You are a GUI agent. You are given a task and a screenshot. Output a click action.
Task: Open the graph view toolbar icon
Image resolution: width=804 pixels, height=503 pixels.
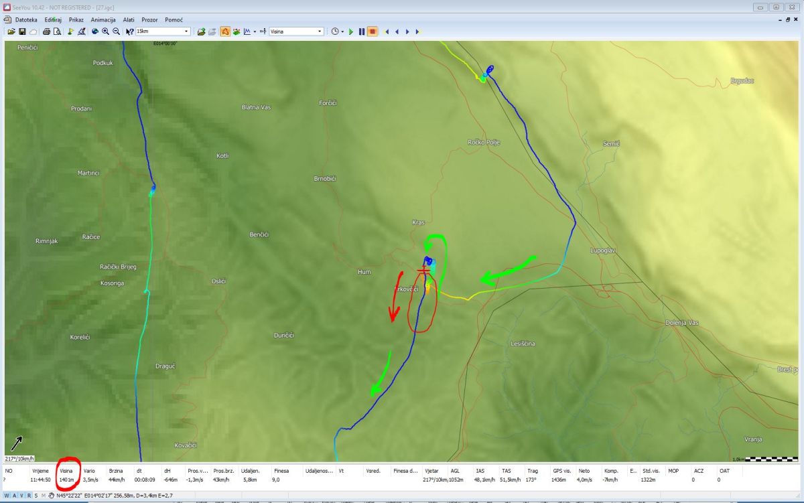click(247, 31)
